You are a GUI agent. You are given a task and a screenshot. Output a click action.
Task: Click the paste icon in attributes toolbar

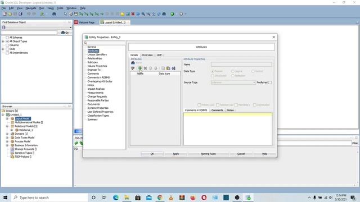pos(168,68)
